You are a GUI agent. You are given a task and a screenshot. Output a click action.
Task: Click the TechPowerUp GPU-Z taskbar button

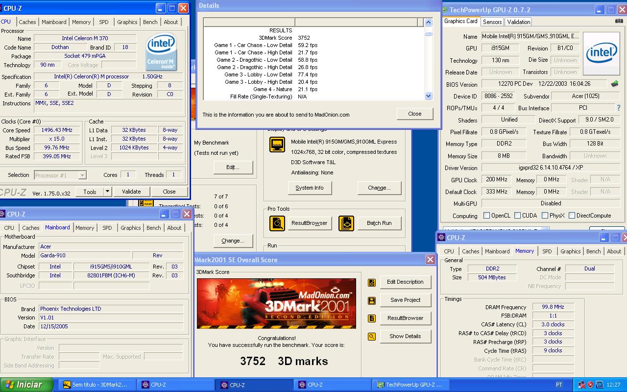pos(410,385)
